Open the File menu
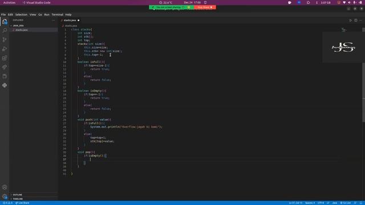Screen dimensions: 365x205 tap(3, 15)
